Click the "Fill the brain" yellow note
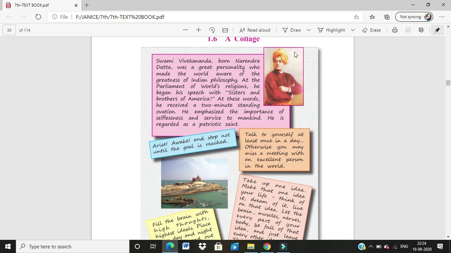The height and width of the screenshot is (253, 451). 183,225
